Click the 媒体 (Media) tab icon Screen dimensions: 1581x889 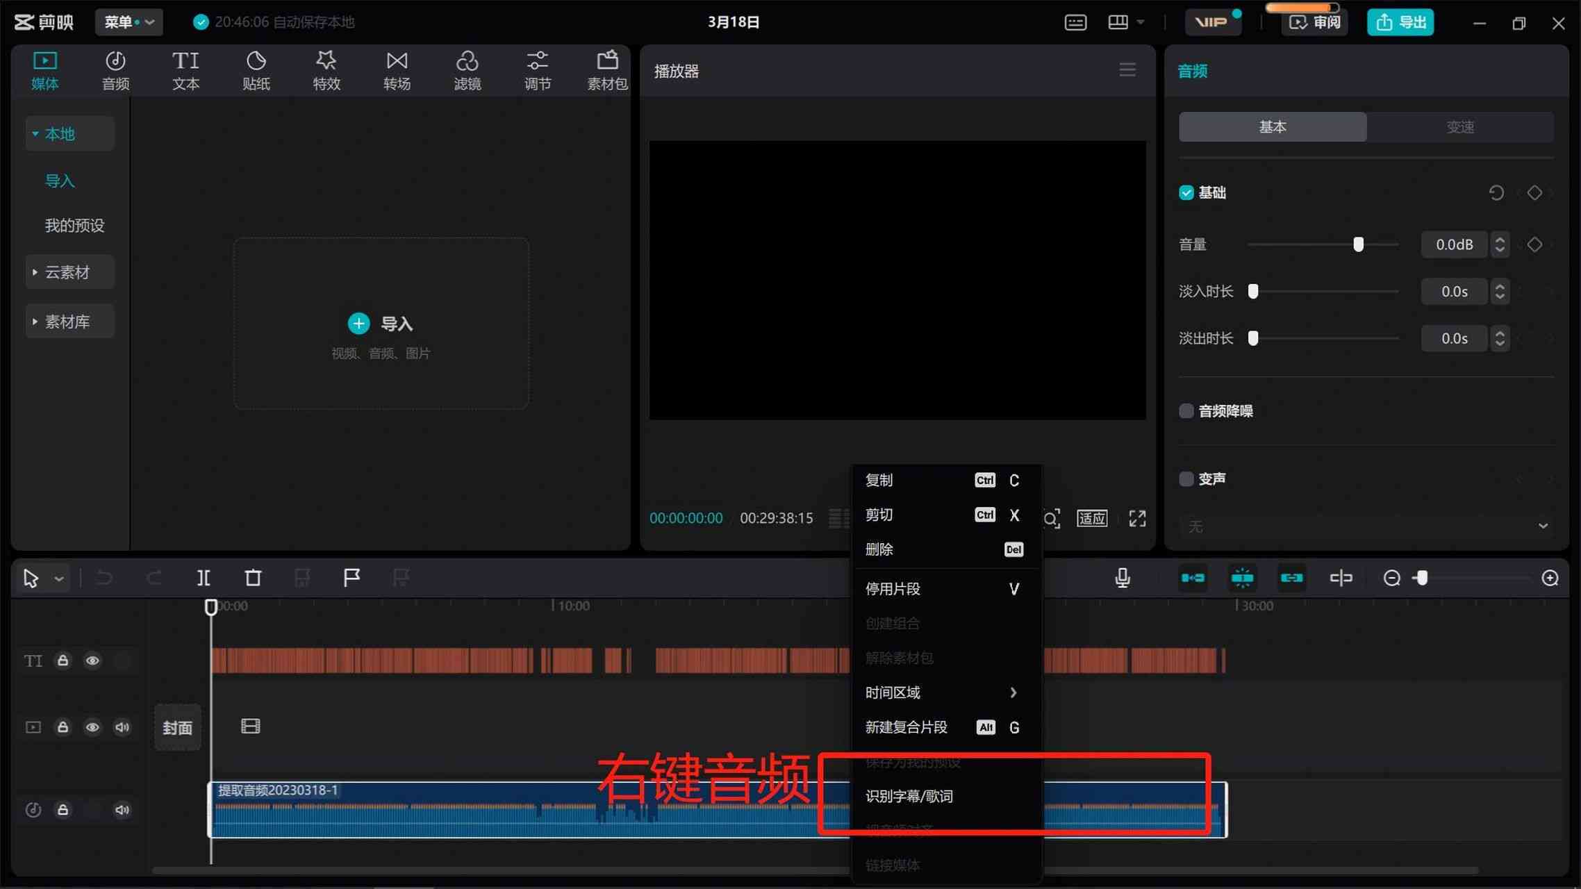coord(44,69)
